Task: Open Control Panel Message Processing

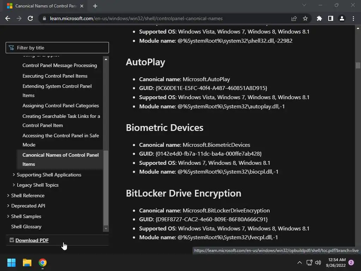Action: tap(60, 65)
